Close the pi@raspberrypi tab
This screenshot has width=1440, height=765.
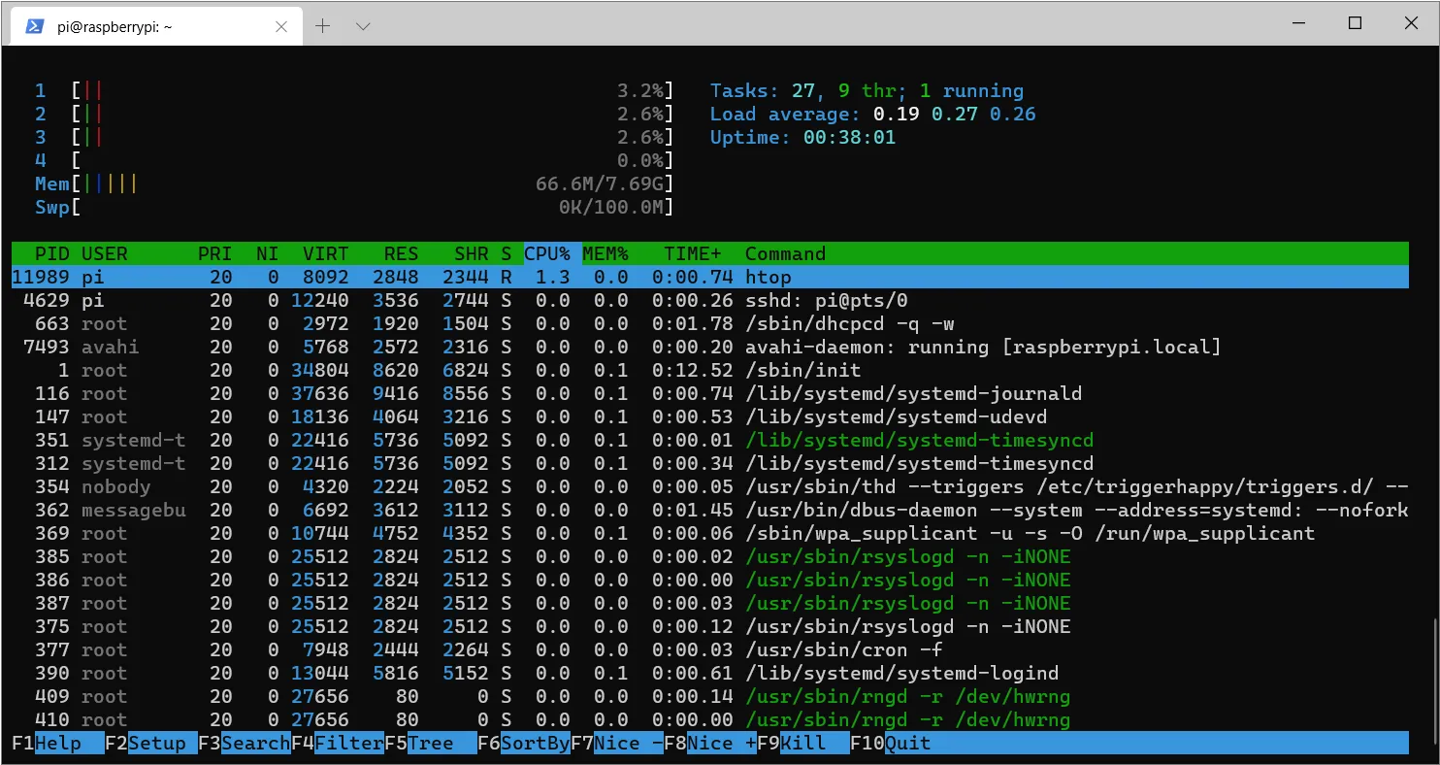(282, 26)
